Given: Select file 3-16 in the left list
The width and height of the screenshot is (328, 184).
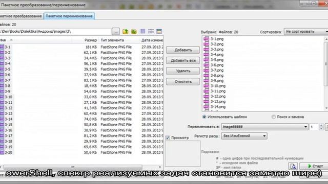Looking at the screenshot, I should 8,130.
